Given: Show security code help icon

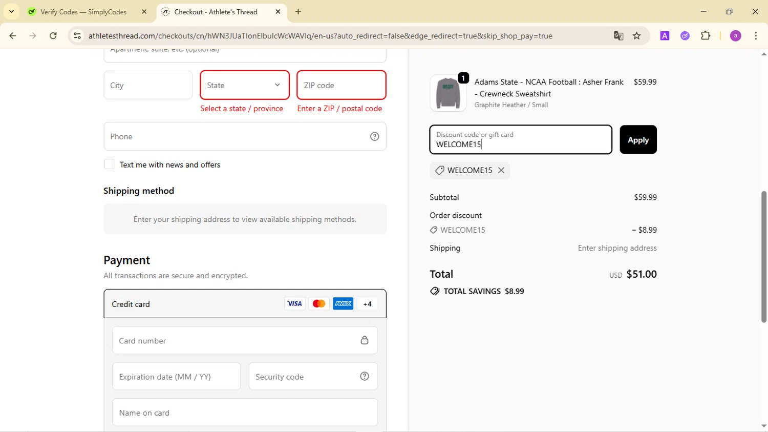Looking at the screenshot, I should click(x=365, y=376).
